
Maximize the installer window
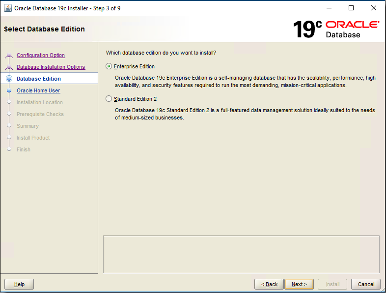[x=351, y=8]
